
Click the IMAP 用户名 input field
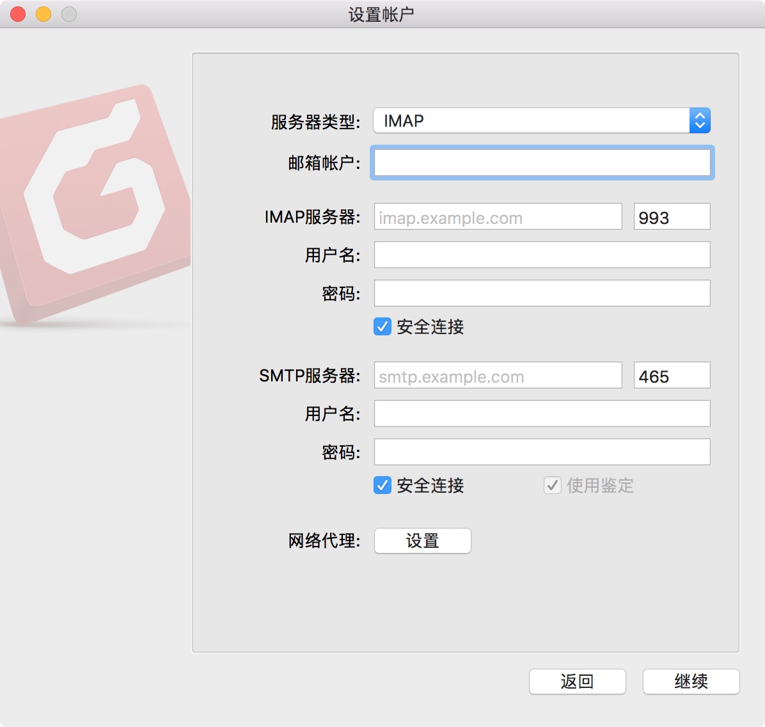pyautogui.click(x=542, y=255)
